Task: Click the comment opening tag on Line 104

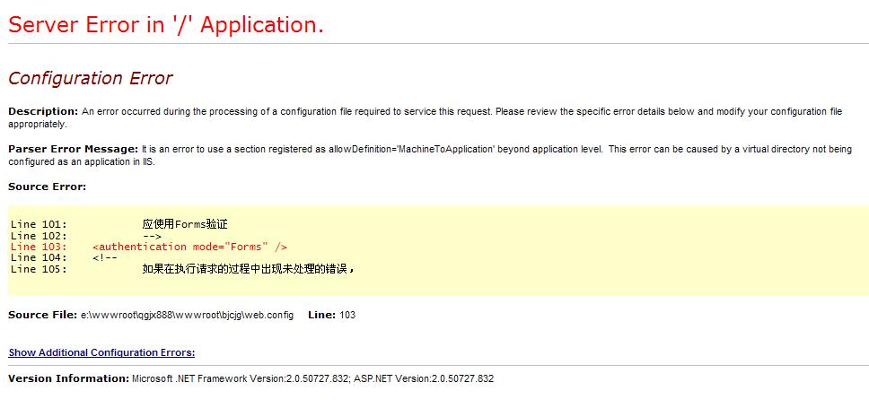Action: [104, 257]
